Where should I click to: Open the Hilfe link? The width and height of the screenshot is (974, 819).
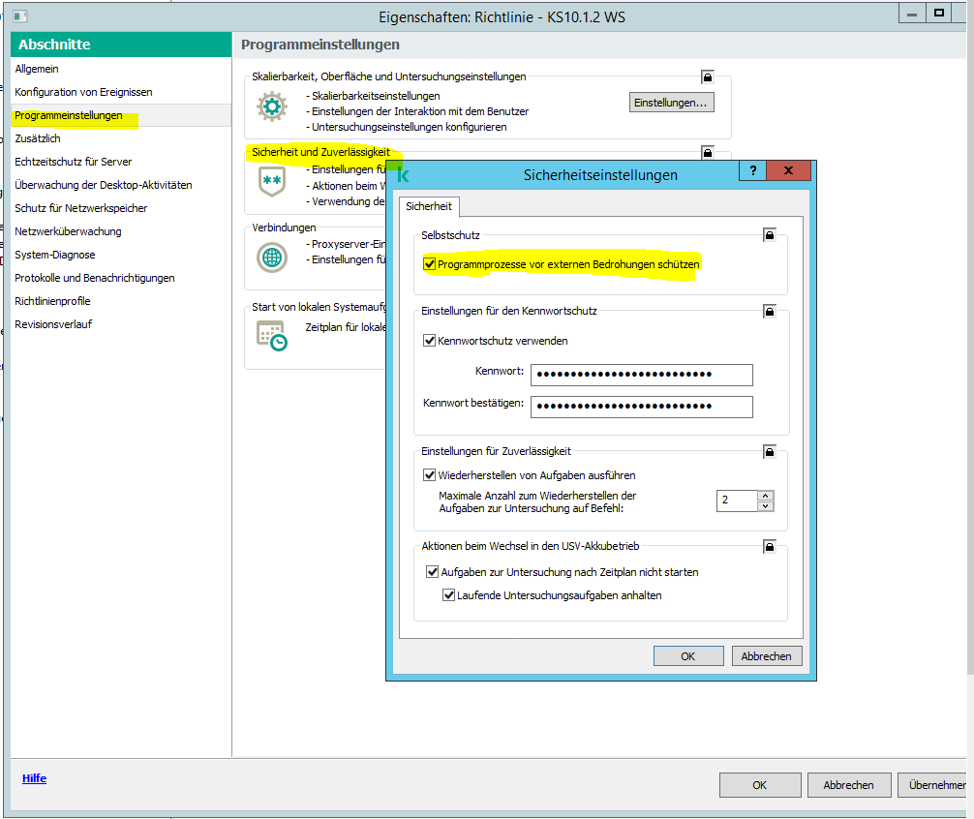click(x=34, y=778)
